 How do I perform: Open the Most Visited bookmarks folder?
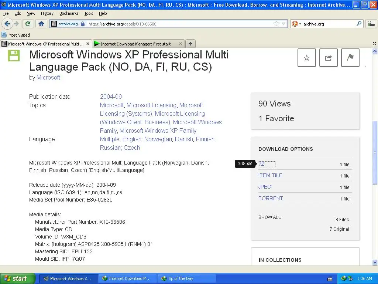pos(16,35)
